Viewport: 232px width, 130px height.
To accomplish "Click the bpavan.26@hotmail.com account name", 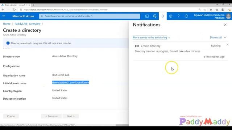I will pos(209,15).
